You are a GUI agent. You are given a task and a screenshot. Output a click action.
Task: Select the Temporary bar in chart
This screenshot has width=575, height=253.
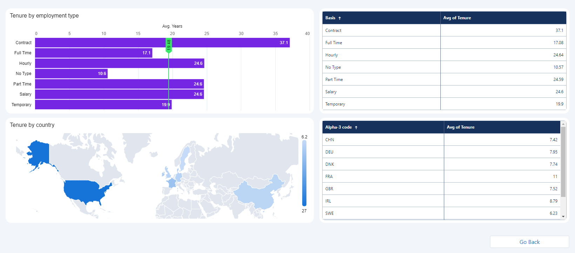[x=102, y=105]
